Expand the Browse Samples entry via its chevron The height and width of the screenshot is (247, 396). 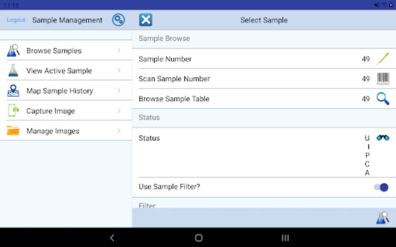[119, 50]
